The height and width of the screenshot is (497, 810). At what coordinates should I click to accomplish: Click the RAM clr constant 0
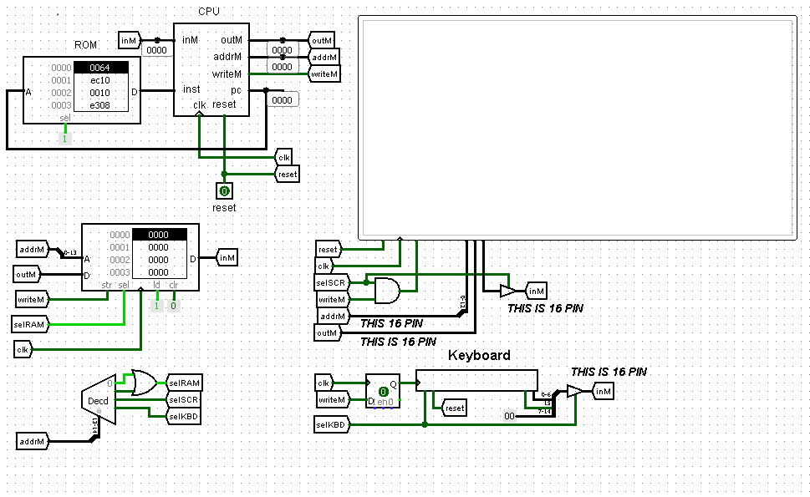tap(173, 306)
